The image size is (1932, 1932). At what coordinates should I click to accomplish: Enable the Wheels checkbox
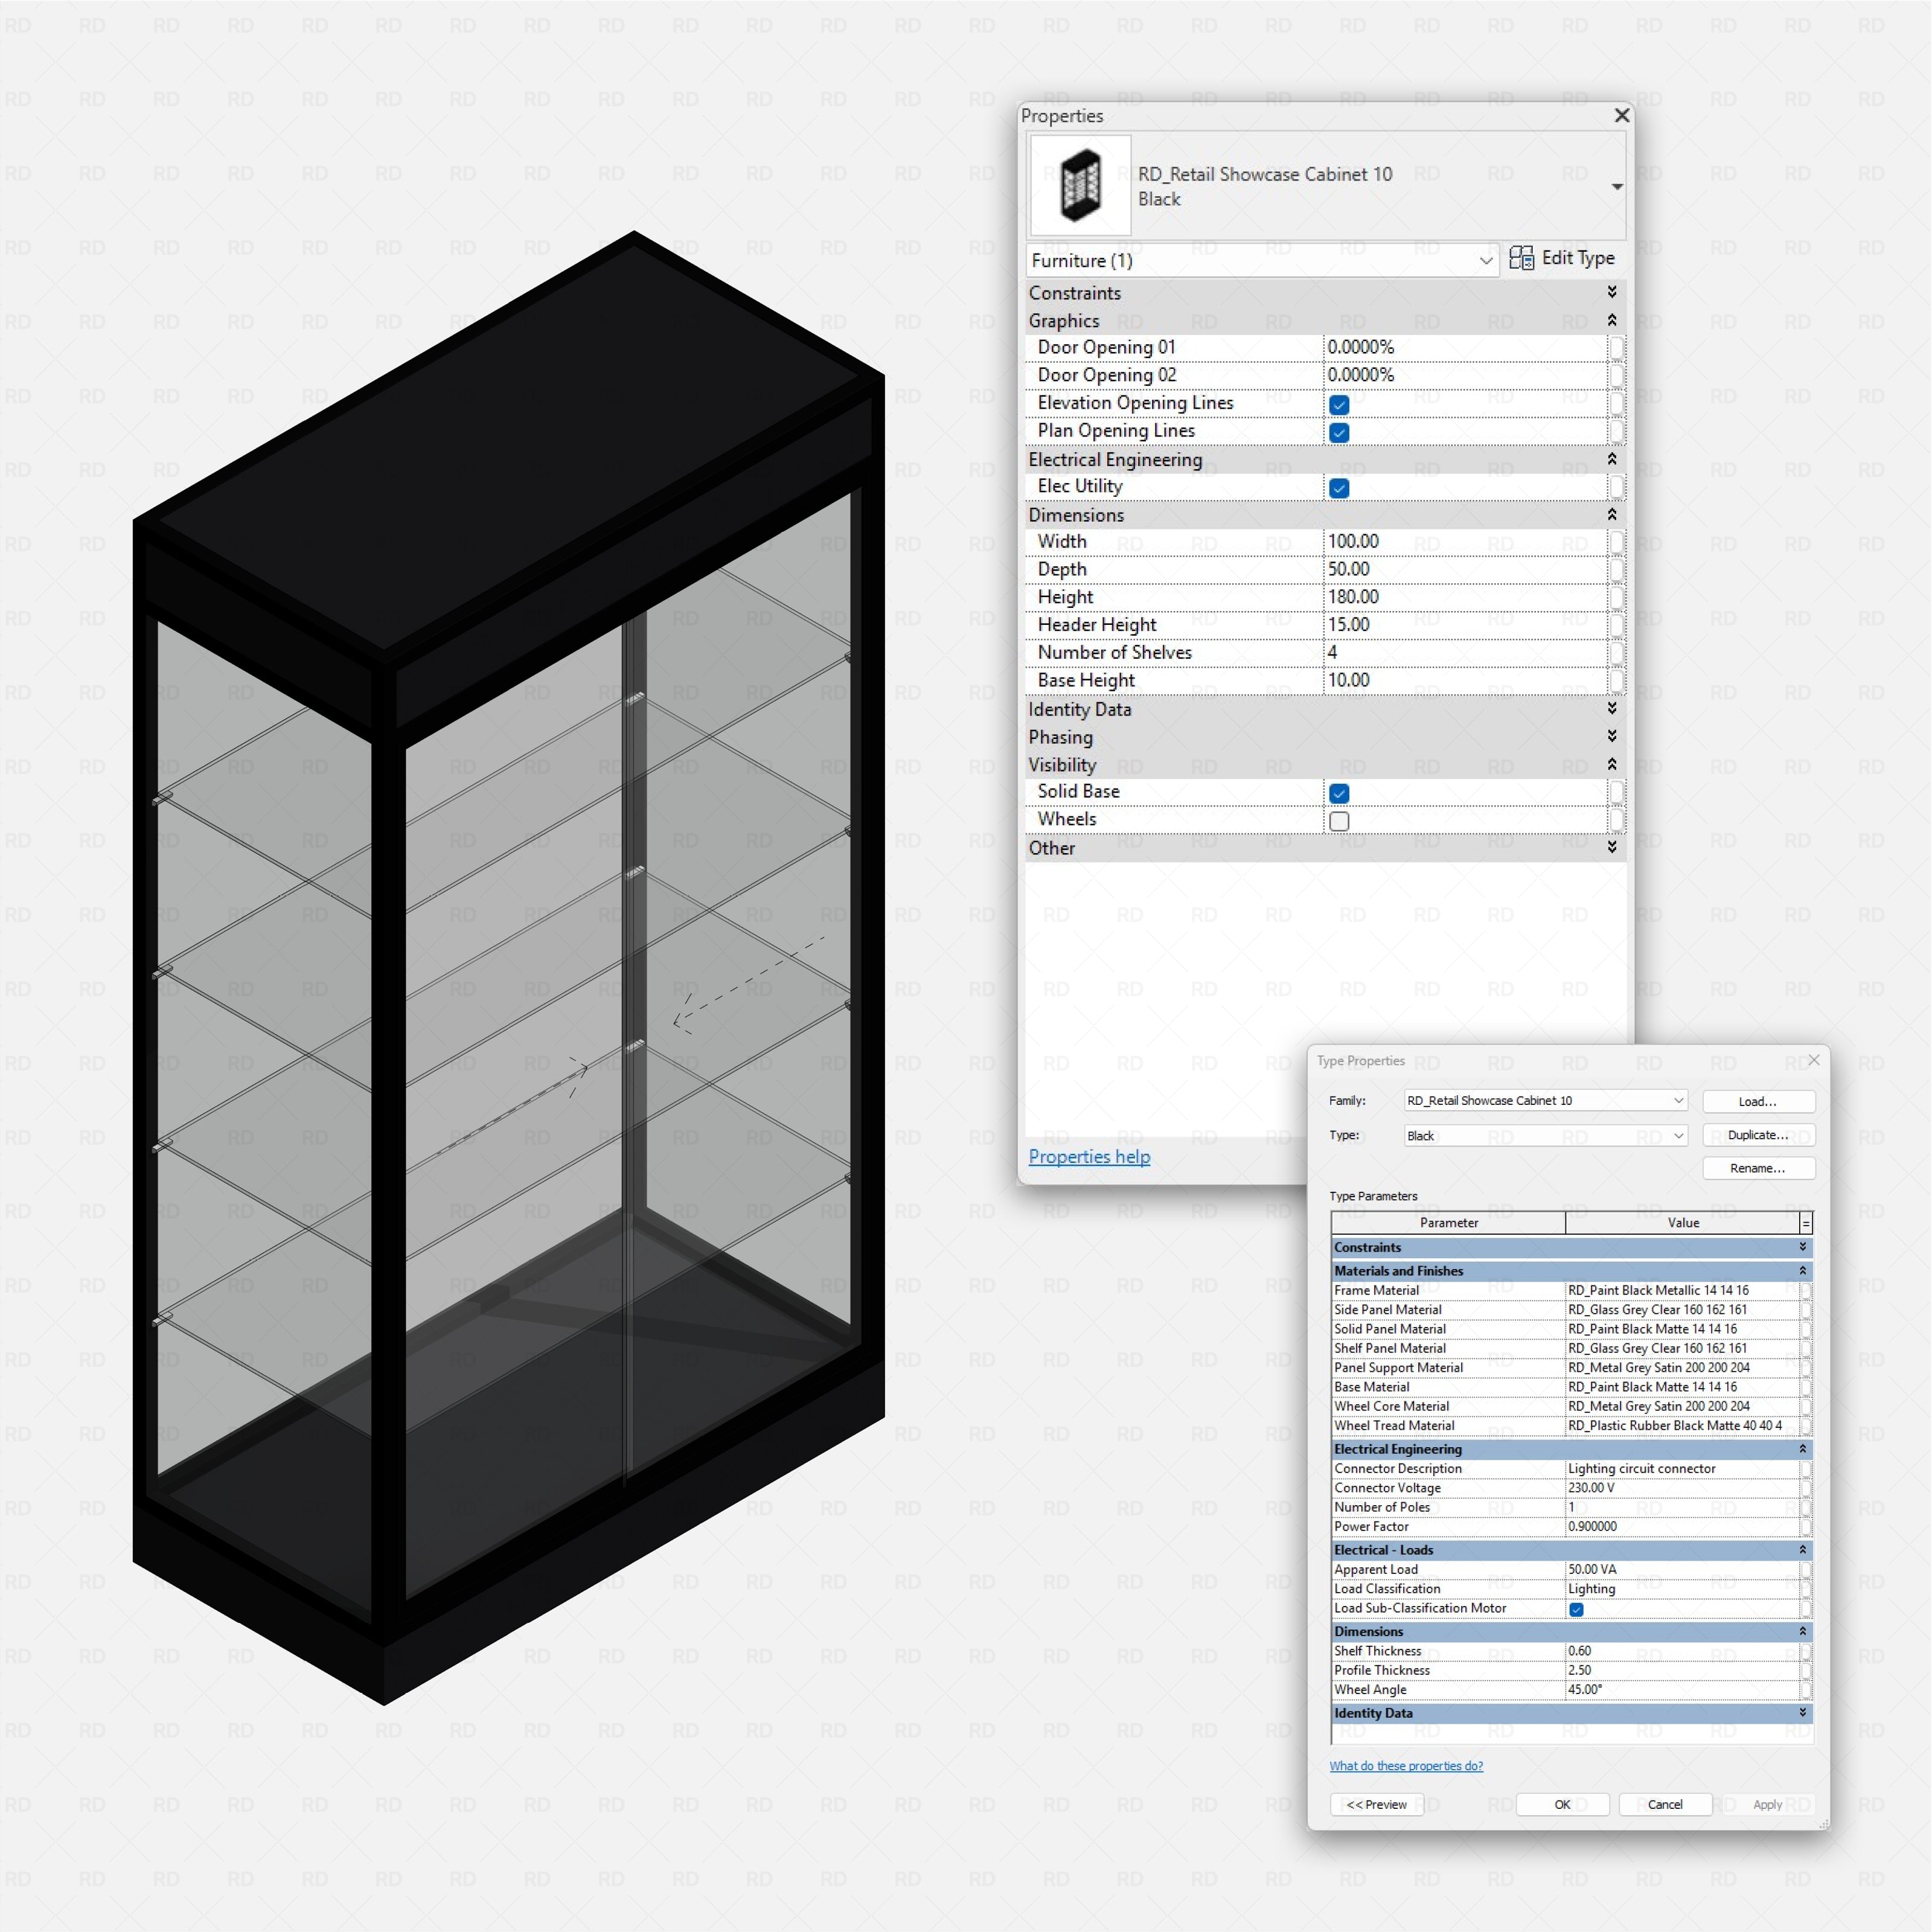[x=1339, y=821]
